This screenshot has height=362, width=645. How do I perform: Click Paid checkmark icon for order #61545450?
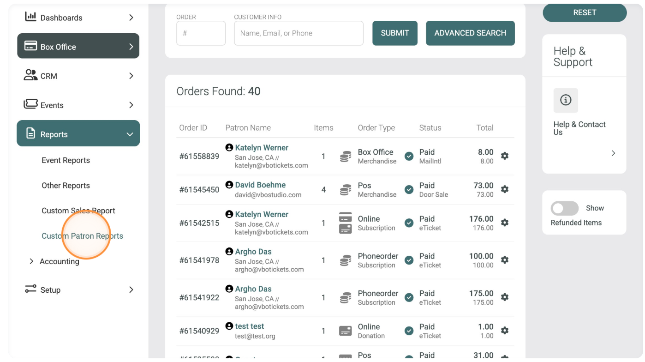point(409,190)
